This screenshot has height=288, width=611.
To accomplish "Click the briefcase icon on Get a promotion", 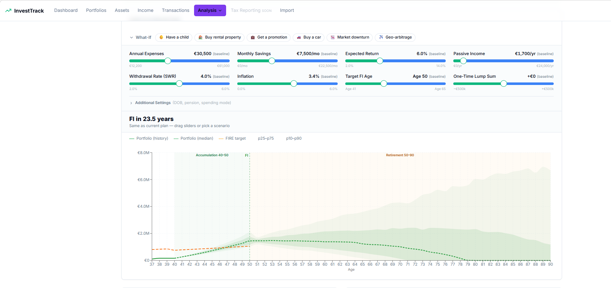I will pyautogui.click(x=253, y=37).
